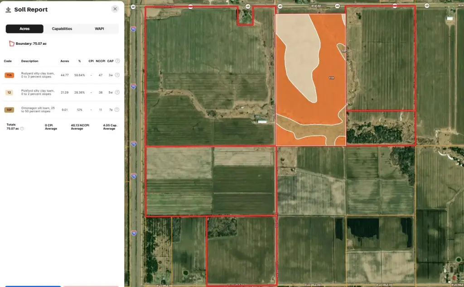
Task: Click the Acres column header in table
Action: 65,61
